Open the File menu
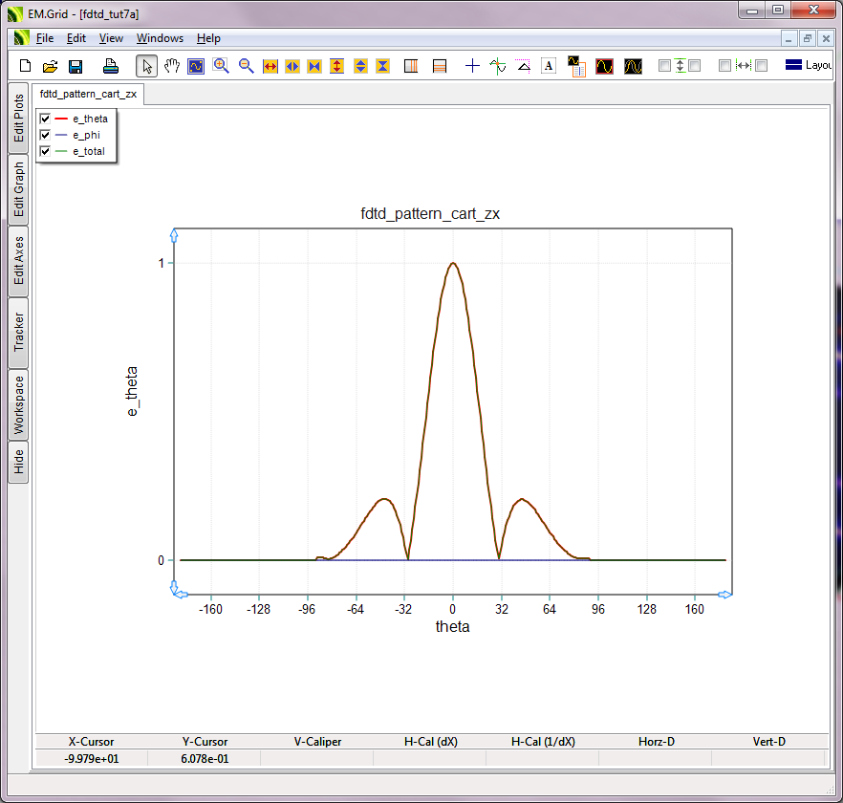The width and height of the screenshot is (843, 803). pos(45,38)
